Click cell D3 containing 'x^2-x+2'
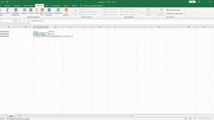Viewport: 214px width, 120px height. point(56,34)
